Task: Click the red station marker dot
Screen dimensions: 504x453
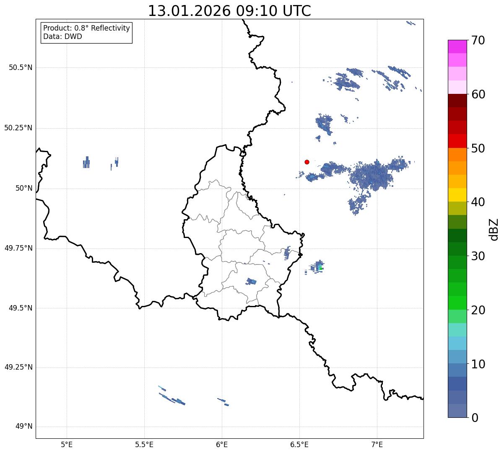Action: [x=307, y=162]
